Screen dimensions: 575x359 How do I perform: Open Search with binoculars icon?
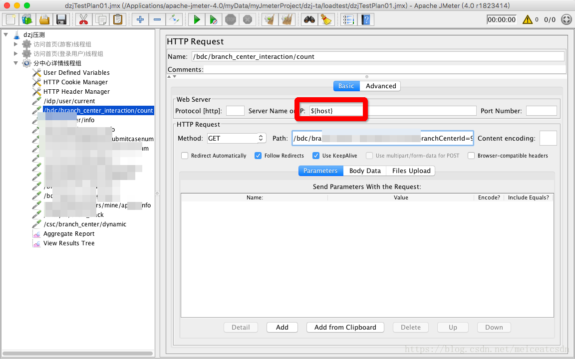[x=309, y=19]
